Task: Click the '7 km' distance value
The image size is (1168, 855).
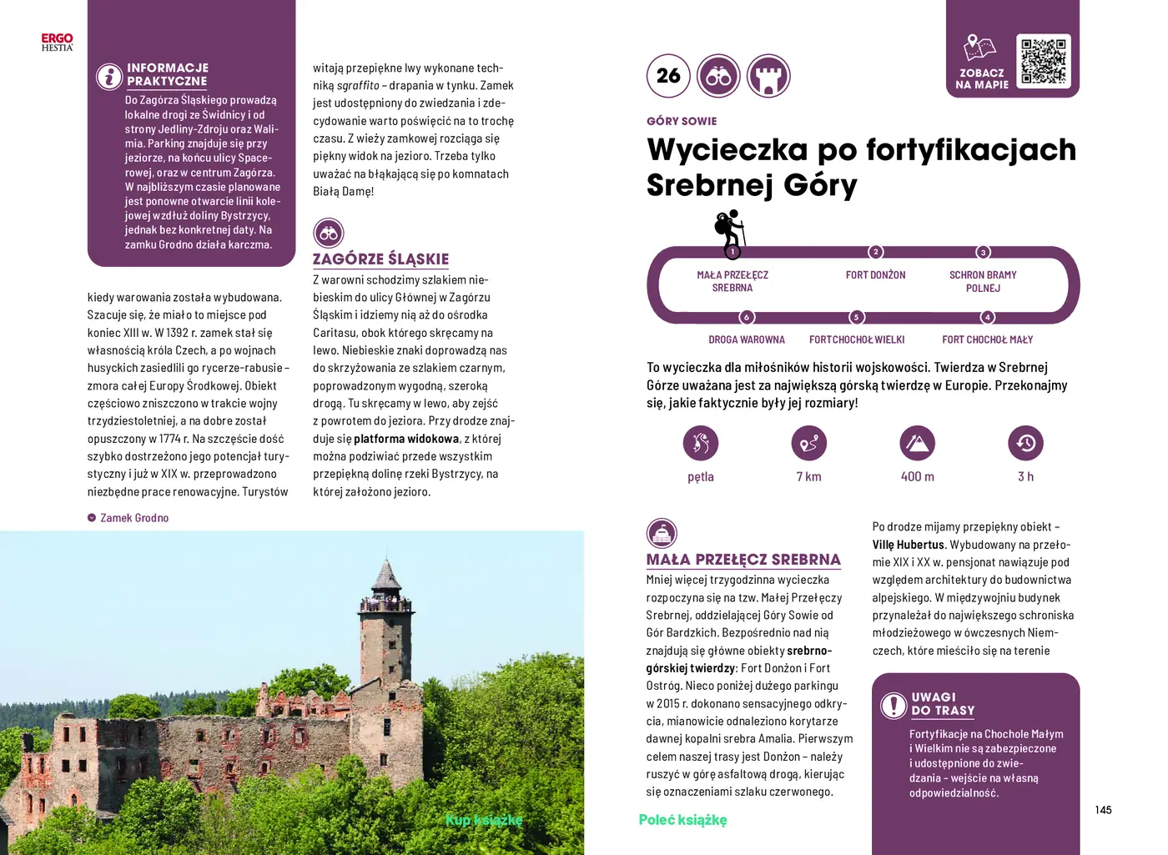Action: [x=809, y=477]
